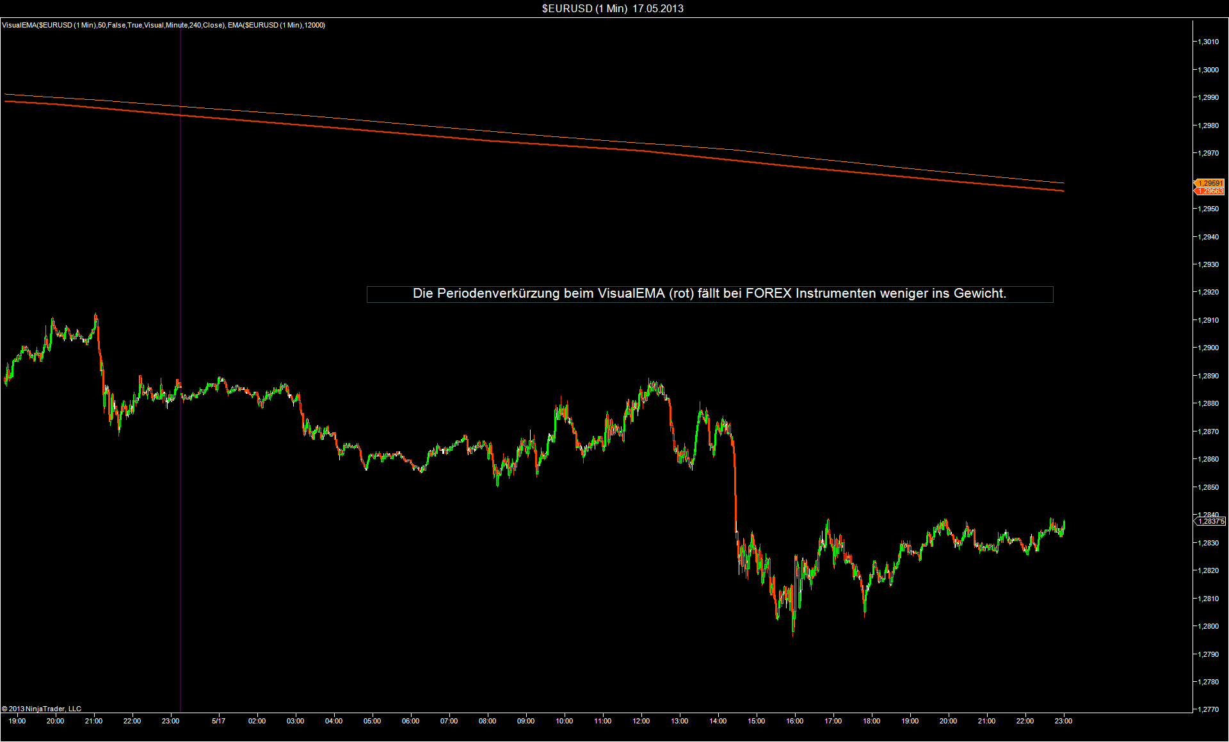Select the 14:00 time axis label
Viewport: 1229px width, 742px height.
pos(718,721)
